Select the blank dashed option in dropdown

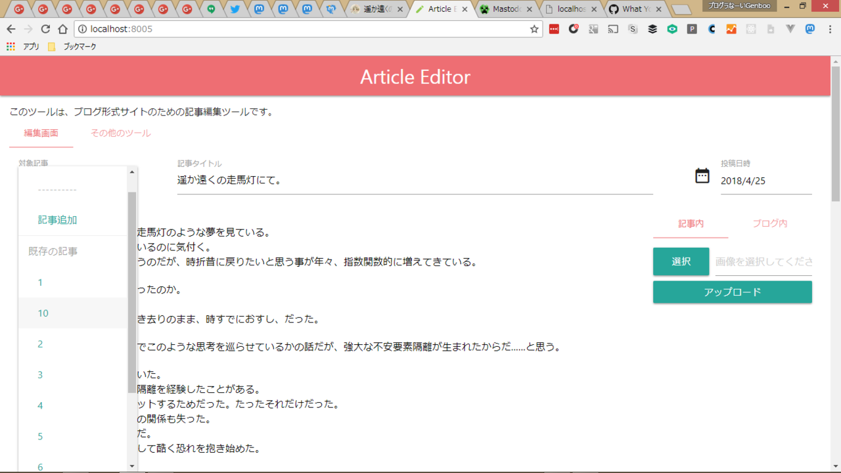58,190
